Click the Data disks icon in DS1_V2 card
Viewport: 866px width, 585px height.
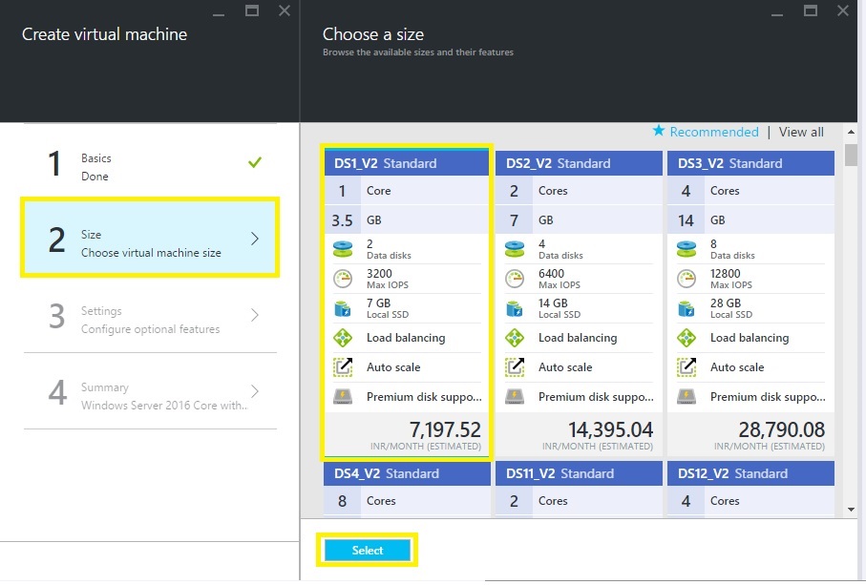pyautogui.click(x=343, y=249)
